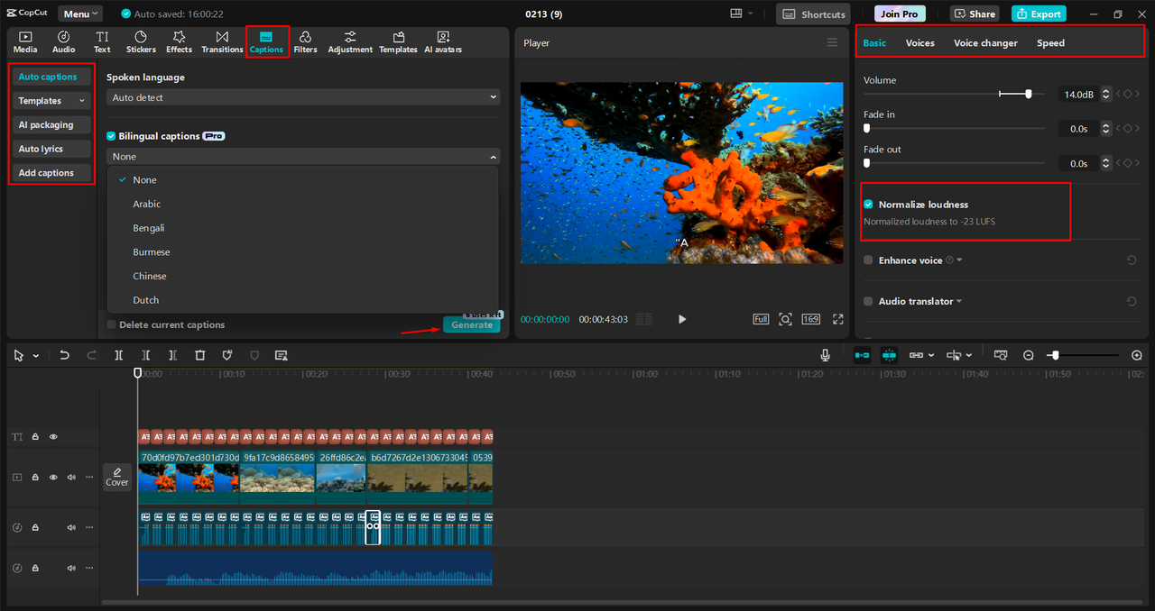Click the reset icon beside Enhance voice
Screen dimensions: 1155x611
1132,260
